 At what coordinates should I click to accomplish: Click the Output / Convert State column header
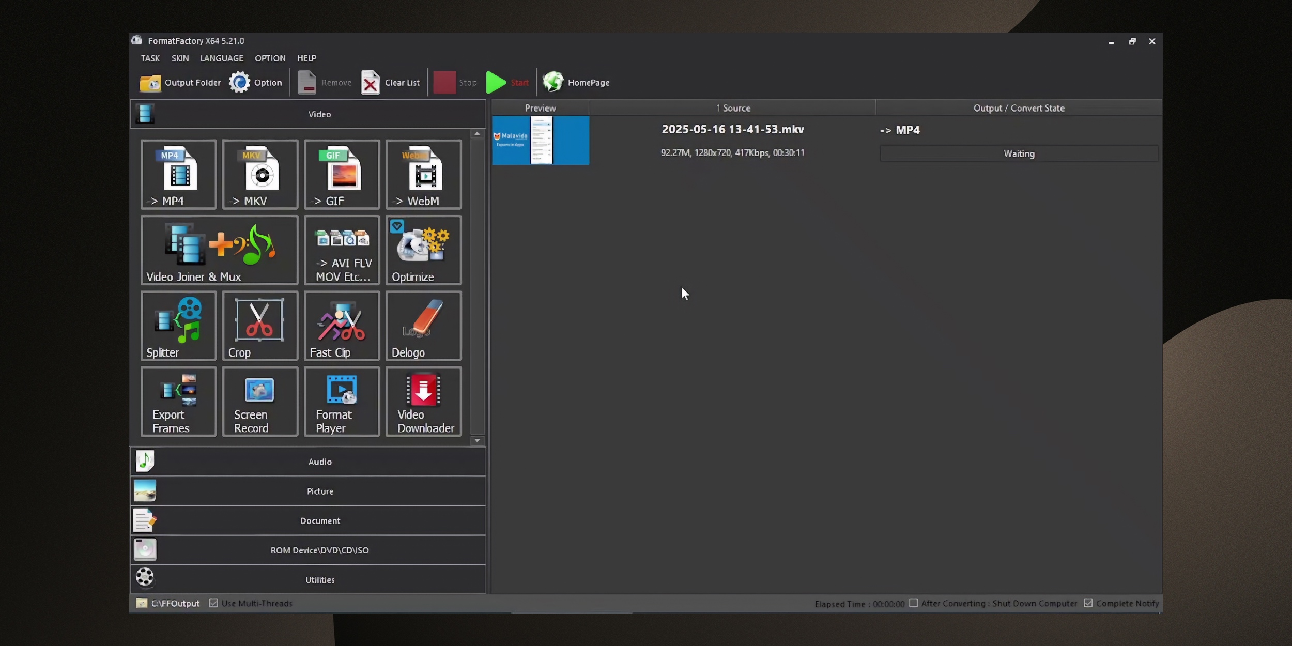pyautogui.click(x=1019, y=108)
